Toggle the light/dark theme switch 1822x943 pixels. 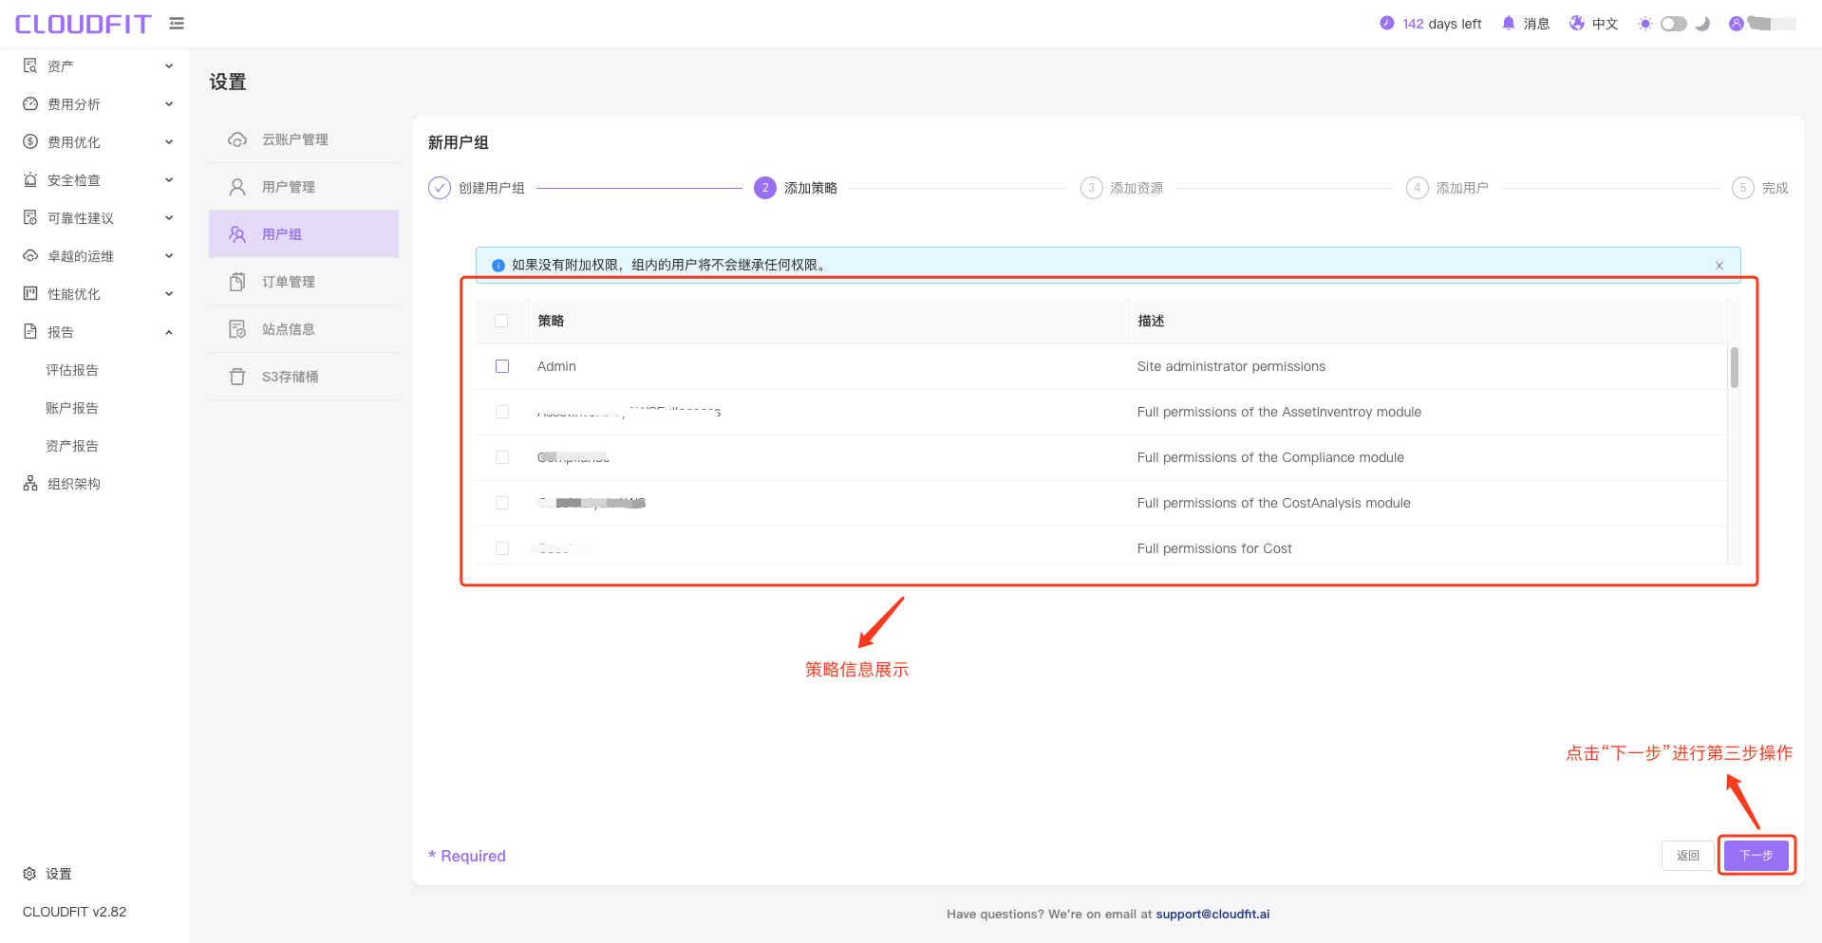point(1674,24)
